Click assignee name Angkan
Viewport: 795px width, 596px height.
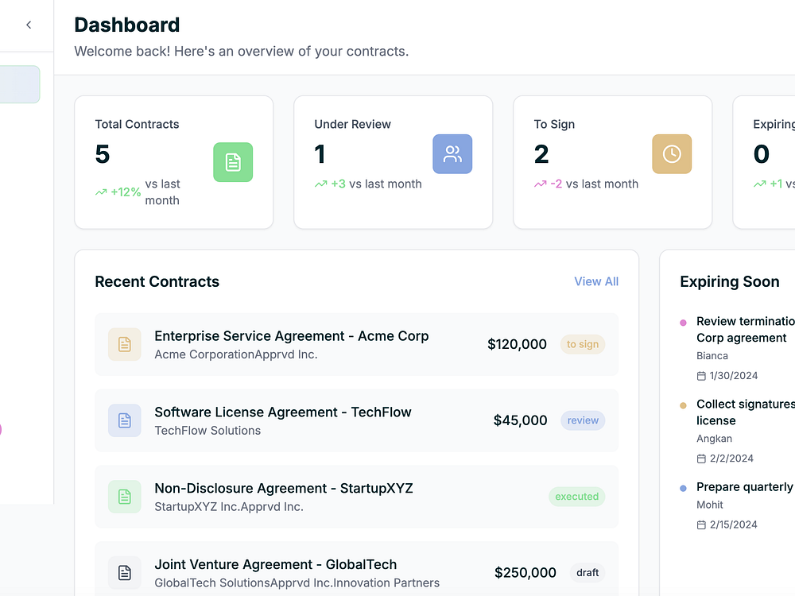click(x=715, y=439)
